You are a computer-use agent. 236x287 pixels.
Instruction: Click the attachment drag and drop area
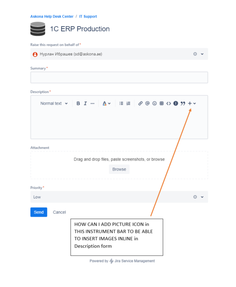tap(119, 165)
